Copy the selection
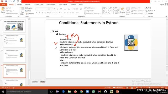 (9, 11)
